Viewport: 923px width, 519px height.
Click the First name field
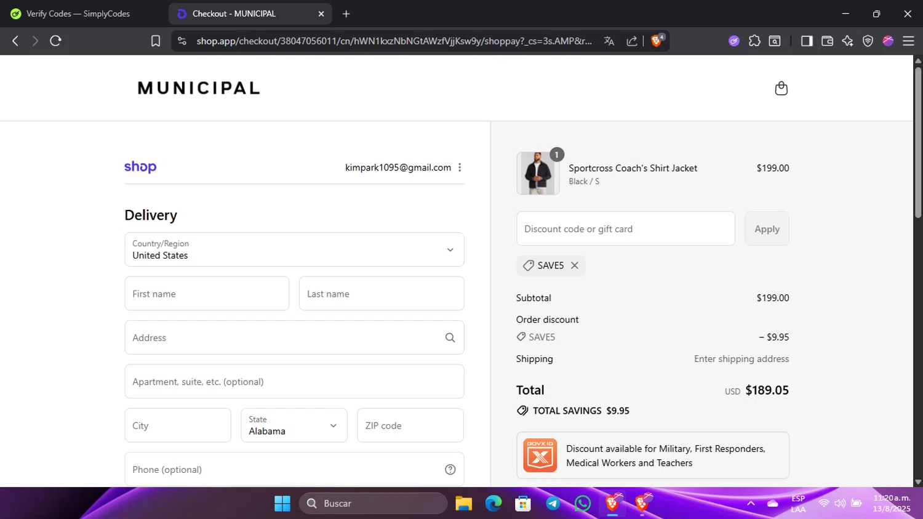tap(207, 294)
